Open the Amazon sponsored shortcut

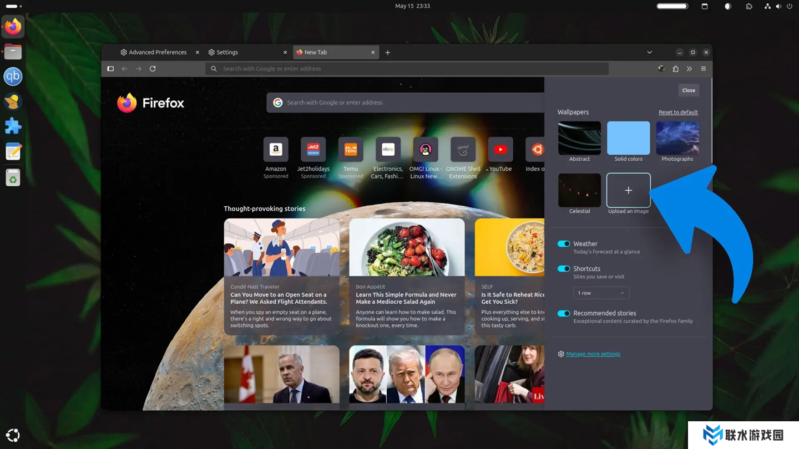[276, 150]
